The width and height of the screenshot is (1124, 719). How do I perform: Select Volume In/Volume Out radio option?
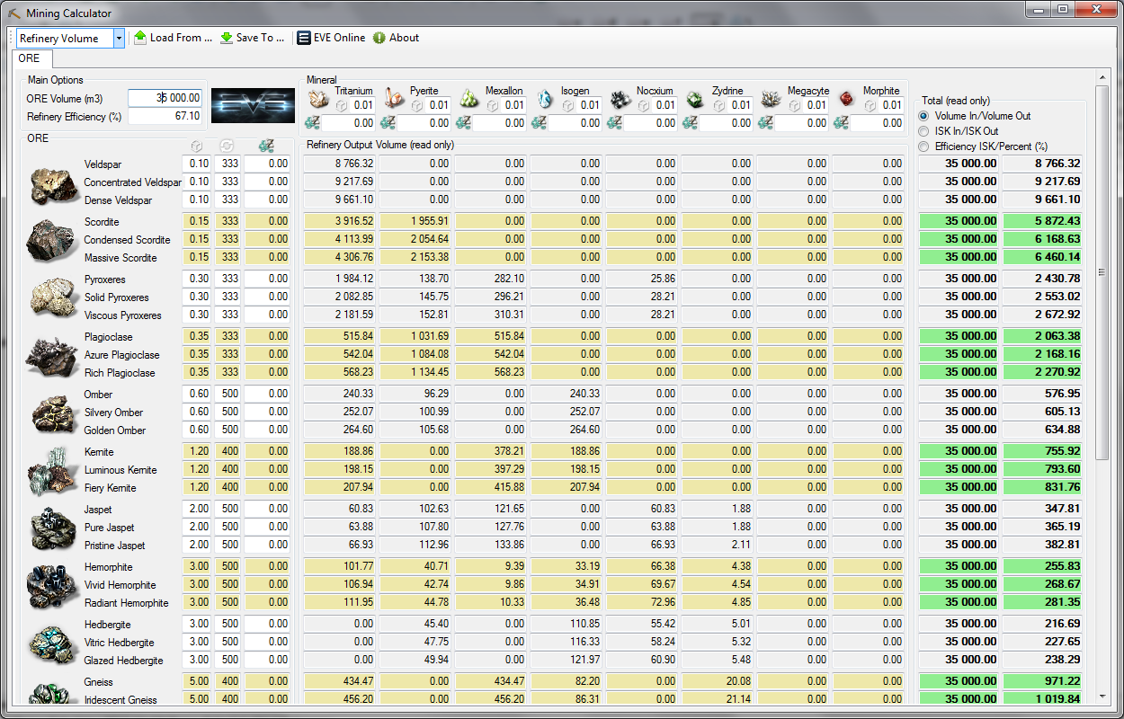tap(923, 116)
